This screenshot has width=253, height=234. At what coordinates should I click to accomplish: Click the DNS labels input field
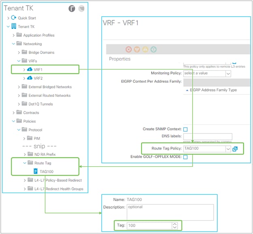coord(208,136)
